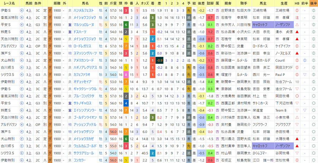The width and height of the screenshot is (318, 163).
Task: Click the play icon in the ロードレガリス row
Action: (22, 46)
